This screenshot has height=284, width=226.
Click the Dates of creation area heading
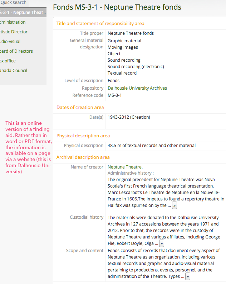[80, 108]
